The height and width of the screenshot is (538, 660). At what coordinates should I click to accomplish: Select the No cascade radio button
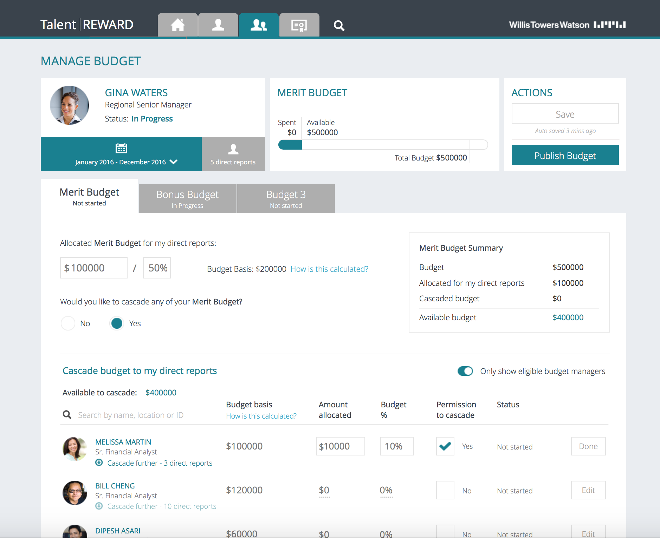[x=68, y=323]
